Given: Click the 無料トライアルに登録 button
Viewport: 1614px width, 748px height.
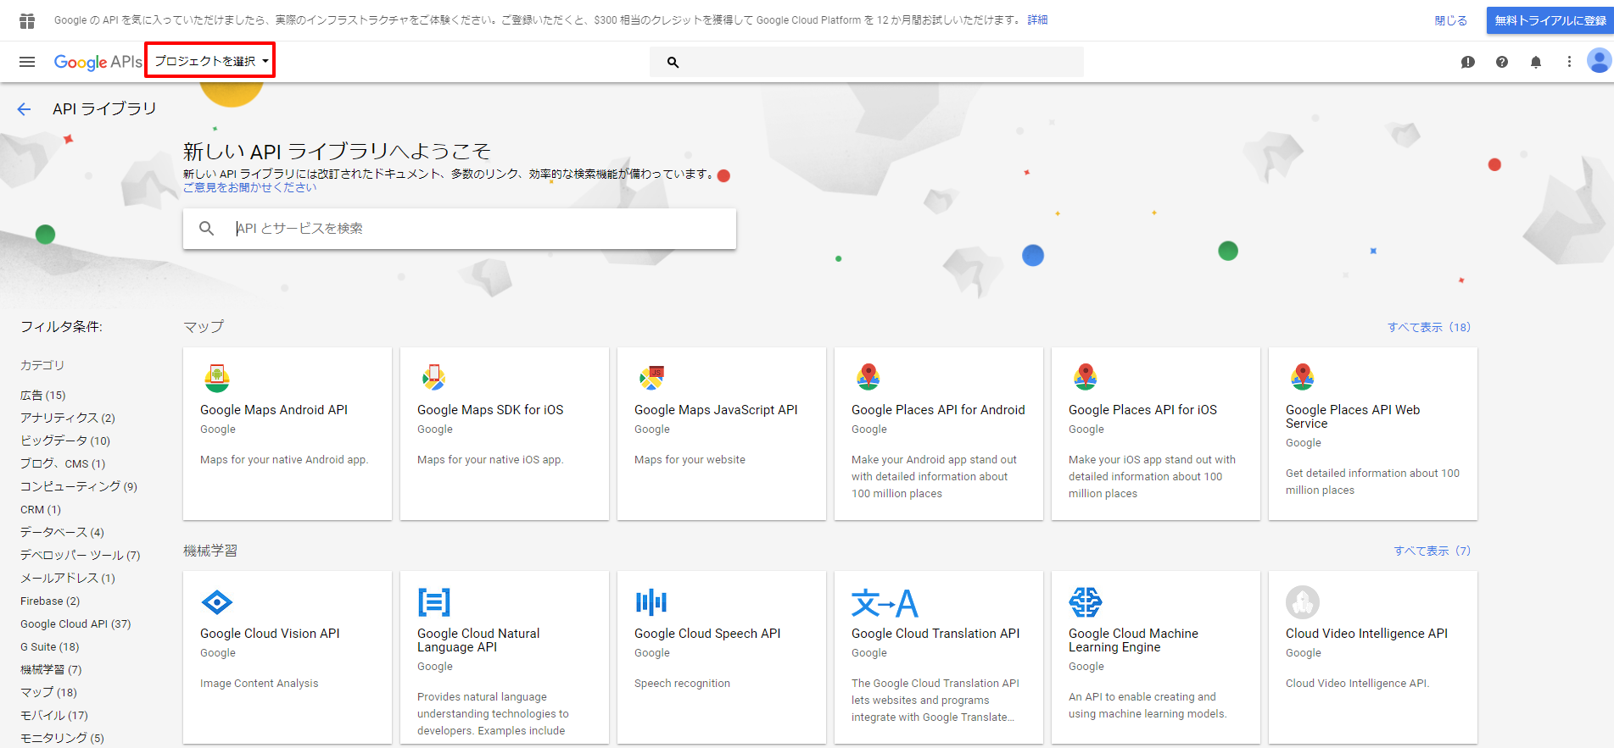Looking at the screenshot, I should click(x=1550, y=20).
